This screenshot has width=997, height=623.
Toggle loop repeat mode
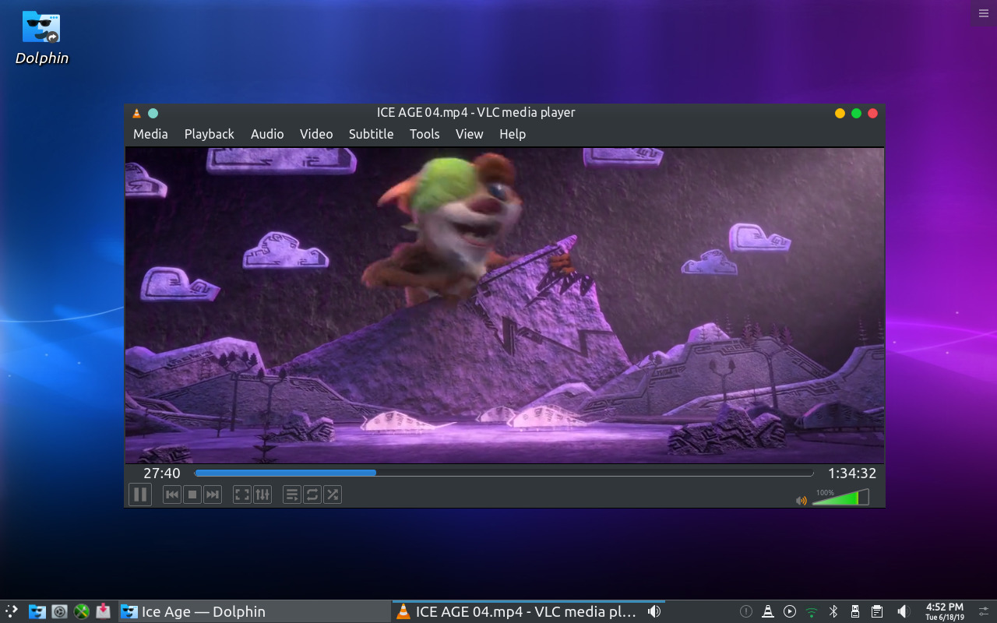(x=312, y=495)
